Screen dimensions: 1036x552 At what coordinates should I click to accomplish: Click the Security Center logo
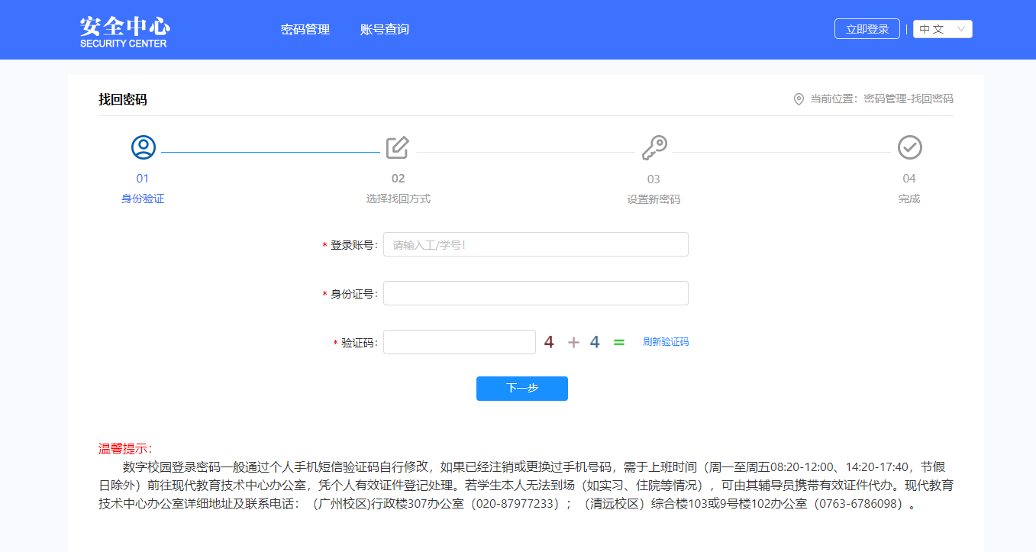[x=124, y=31]
